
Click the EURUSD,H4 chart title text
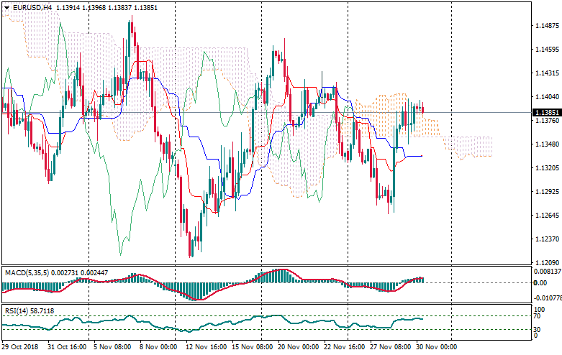pos(32,7)
